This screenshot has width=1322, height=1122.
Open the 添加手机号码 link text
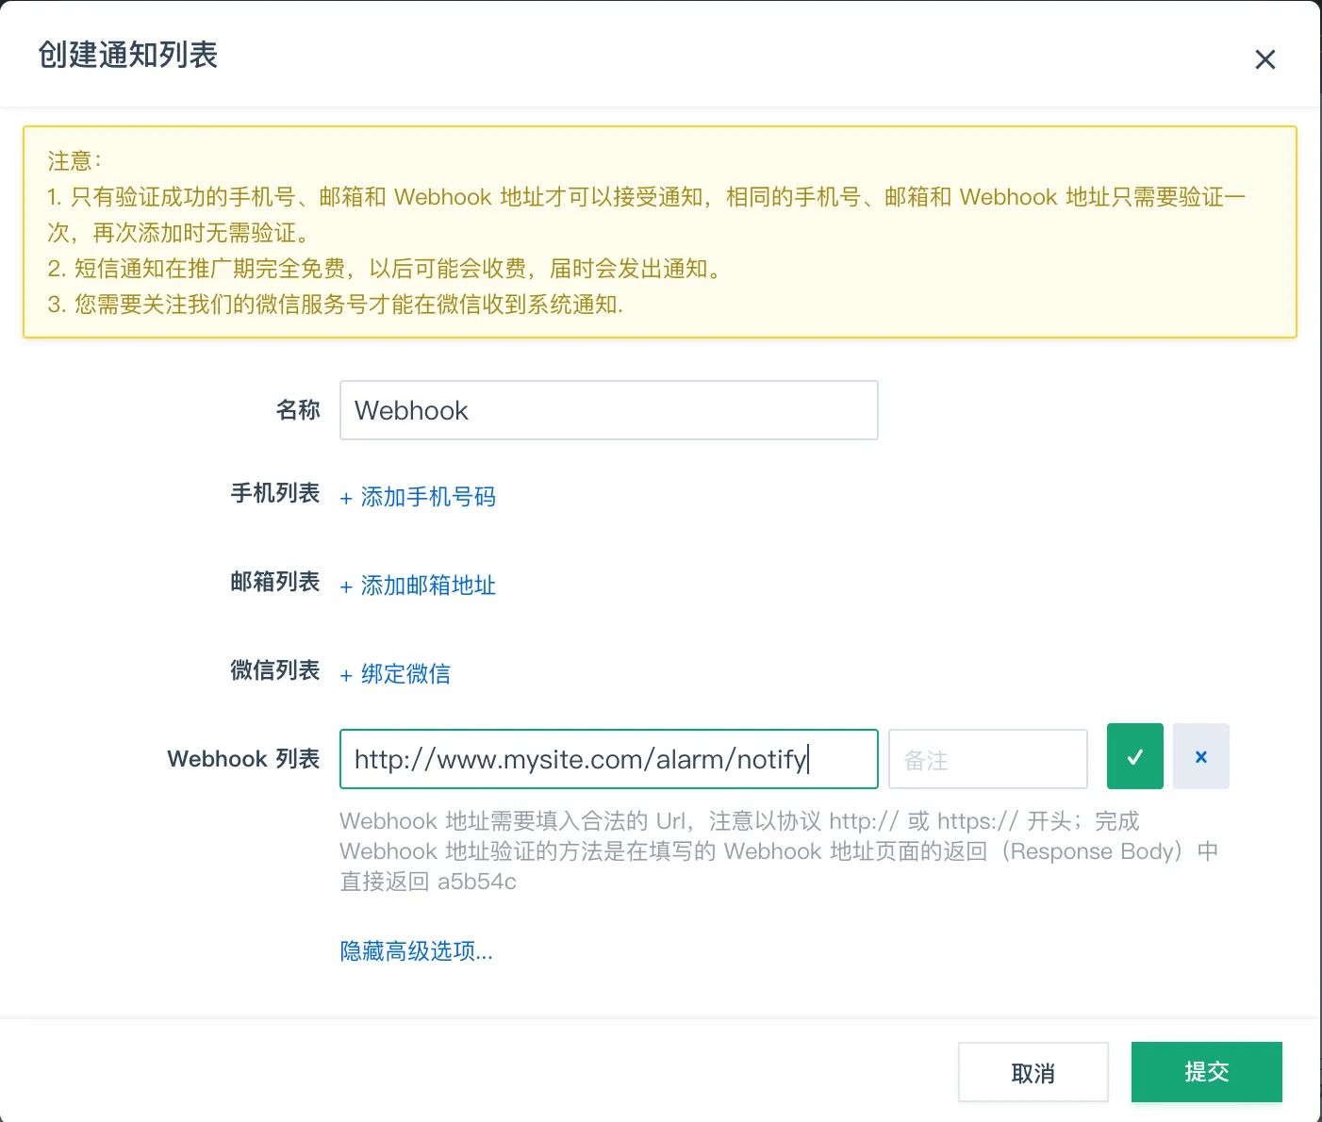point(428,497)
